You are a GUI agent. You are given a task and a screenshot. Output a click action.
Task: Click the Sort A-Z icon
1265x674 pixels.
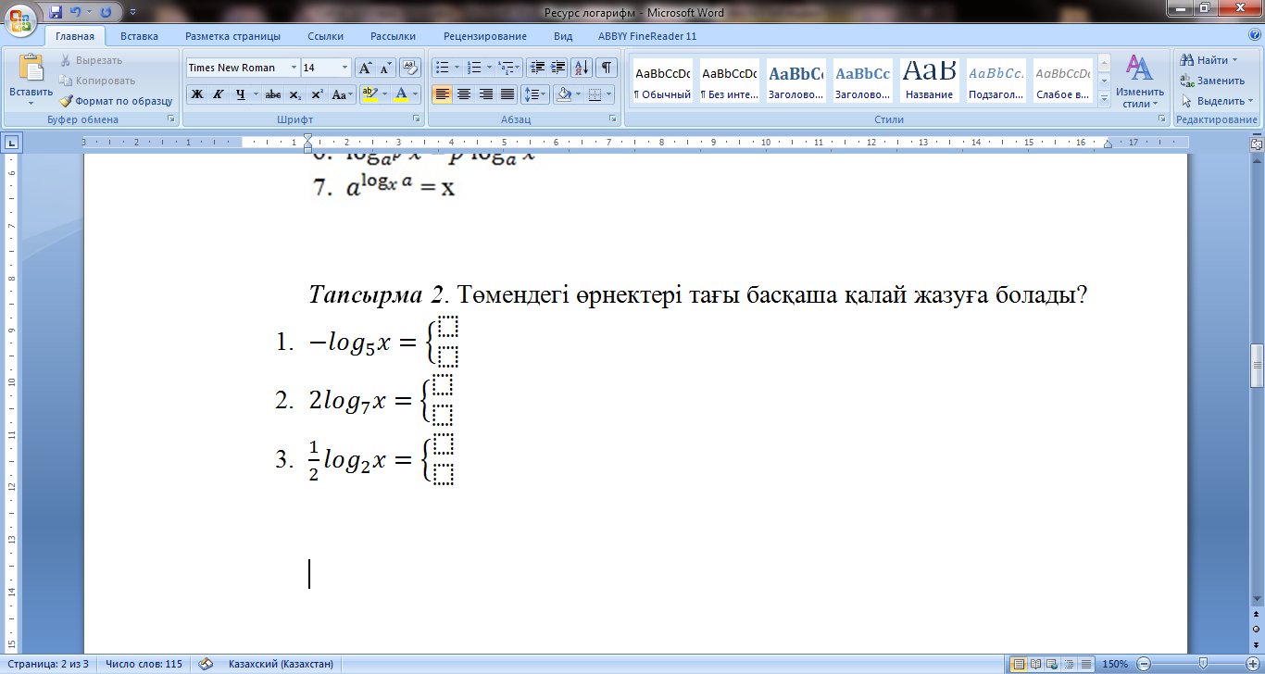582,68
